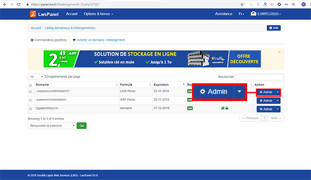The image size is (311, 180).
Task: Select page 1 in the pagination
Action: 265,118
